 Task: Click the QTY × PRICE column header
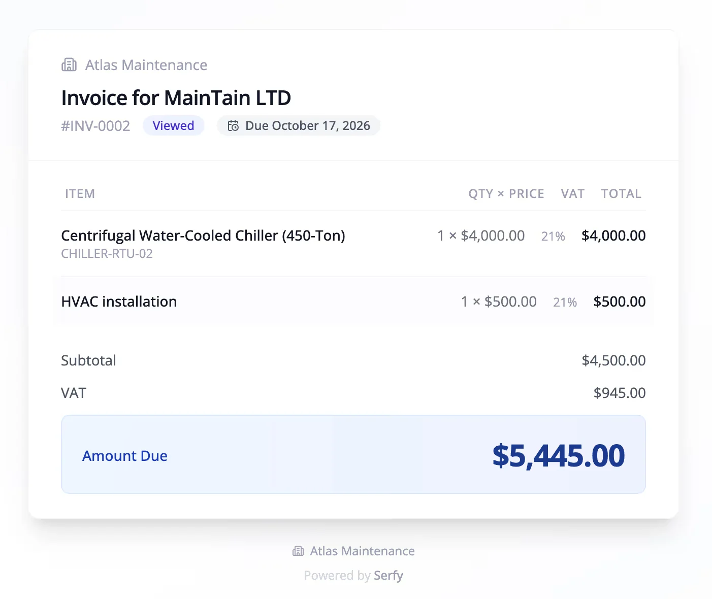pyautogui.click(x=506, y=194)
